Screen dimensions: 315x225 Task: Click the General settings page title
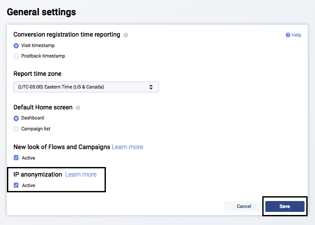41,12
